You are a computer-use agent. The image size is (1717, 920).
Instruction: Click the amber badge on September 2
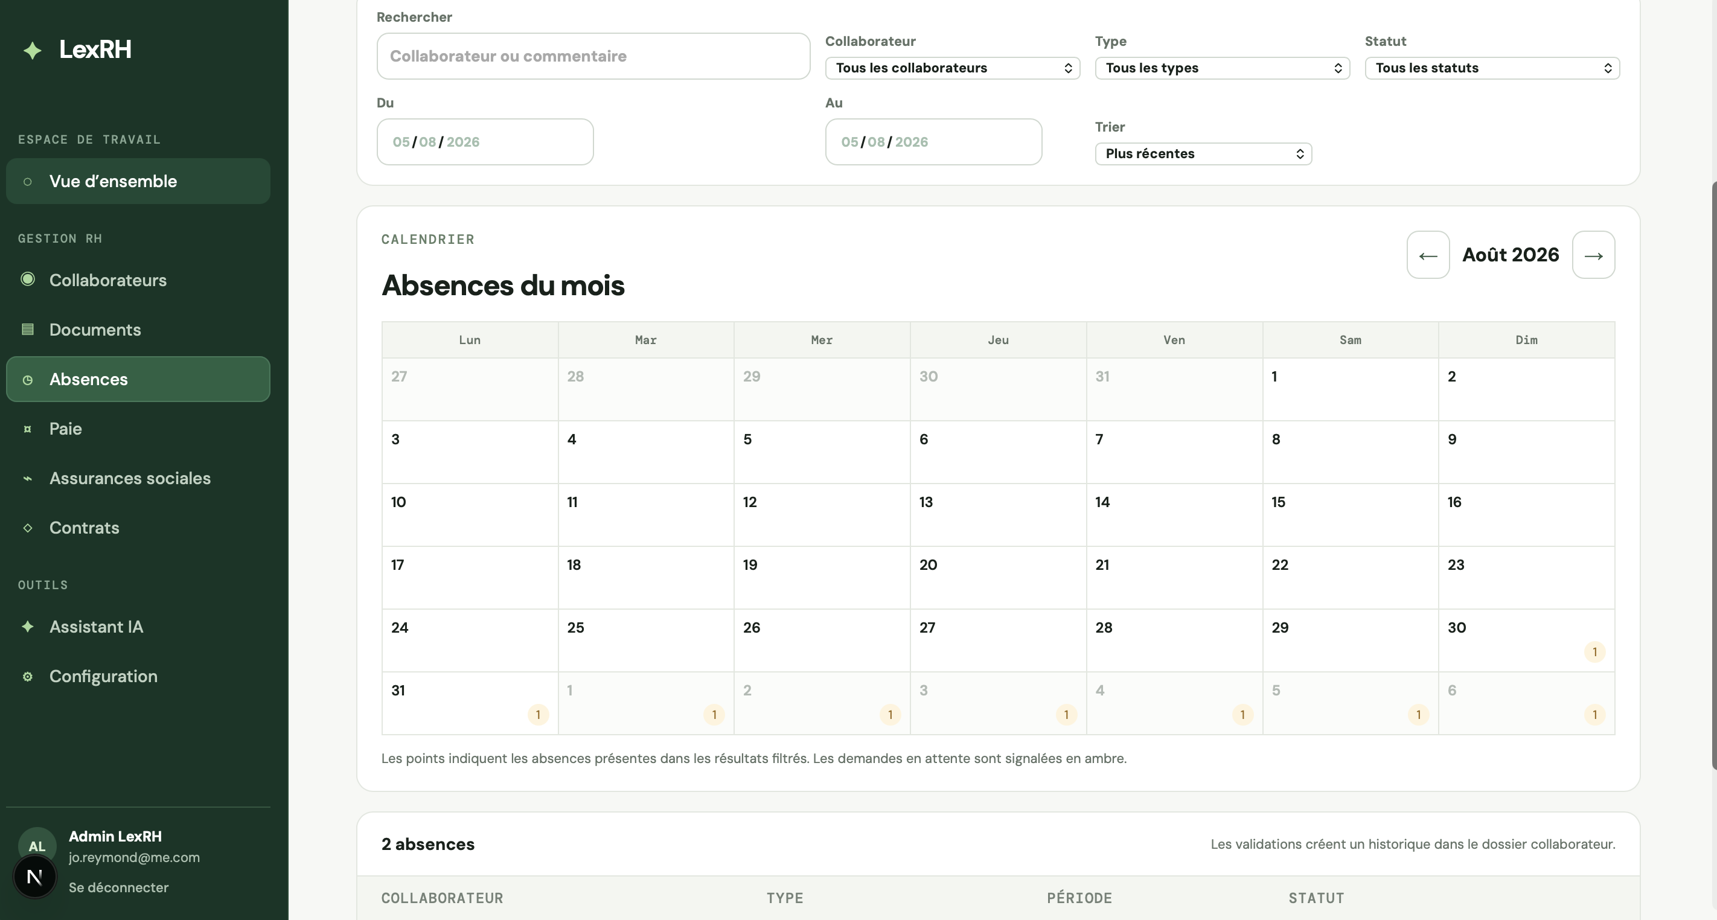coord(890,715)
